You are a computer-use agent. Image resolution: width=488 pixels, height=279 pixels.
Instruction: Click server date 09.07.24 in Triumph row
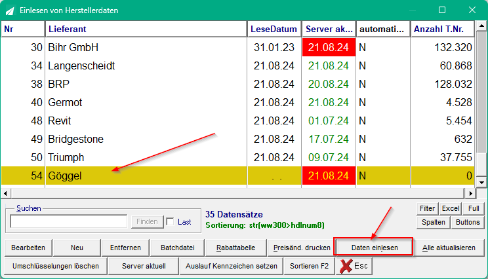(x=329, y=157)
